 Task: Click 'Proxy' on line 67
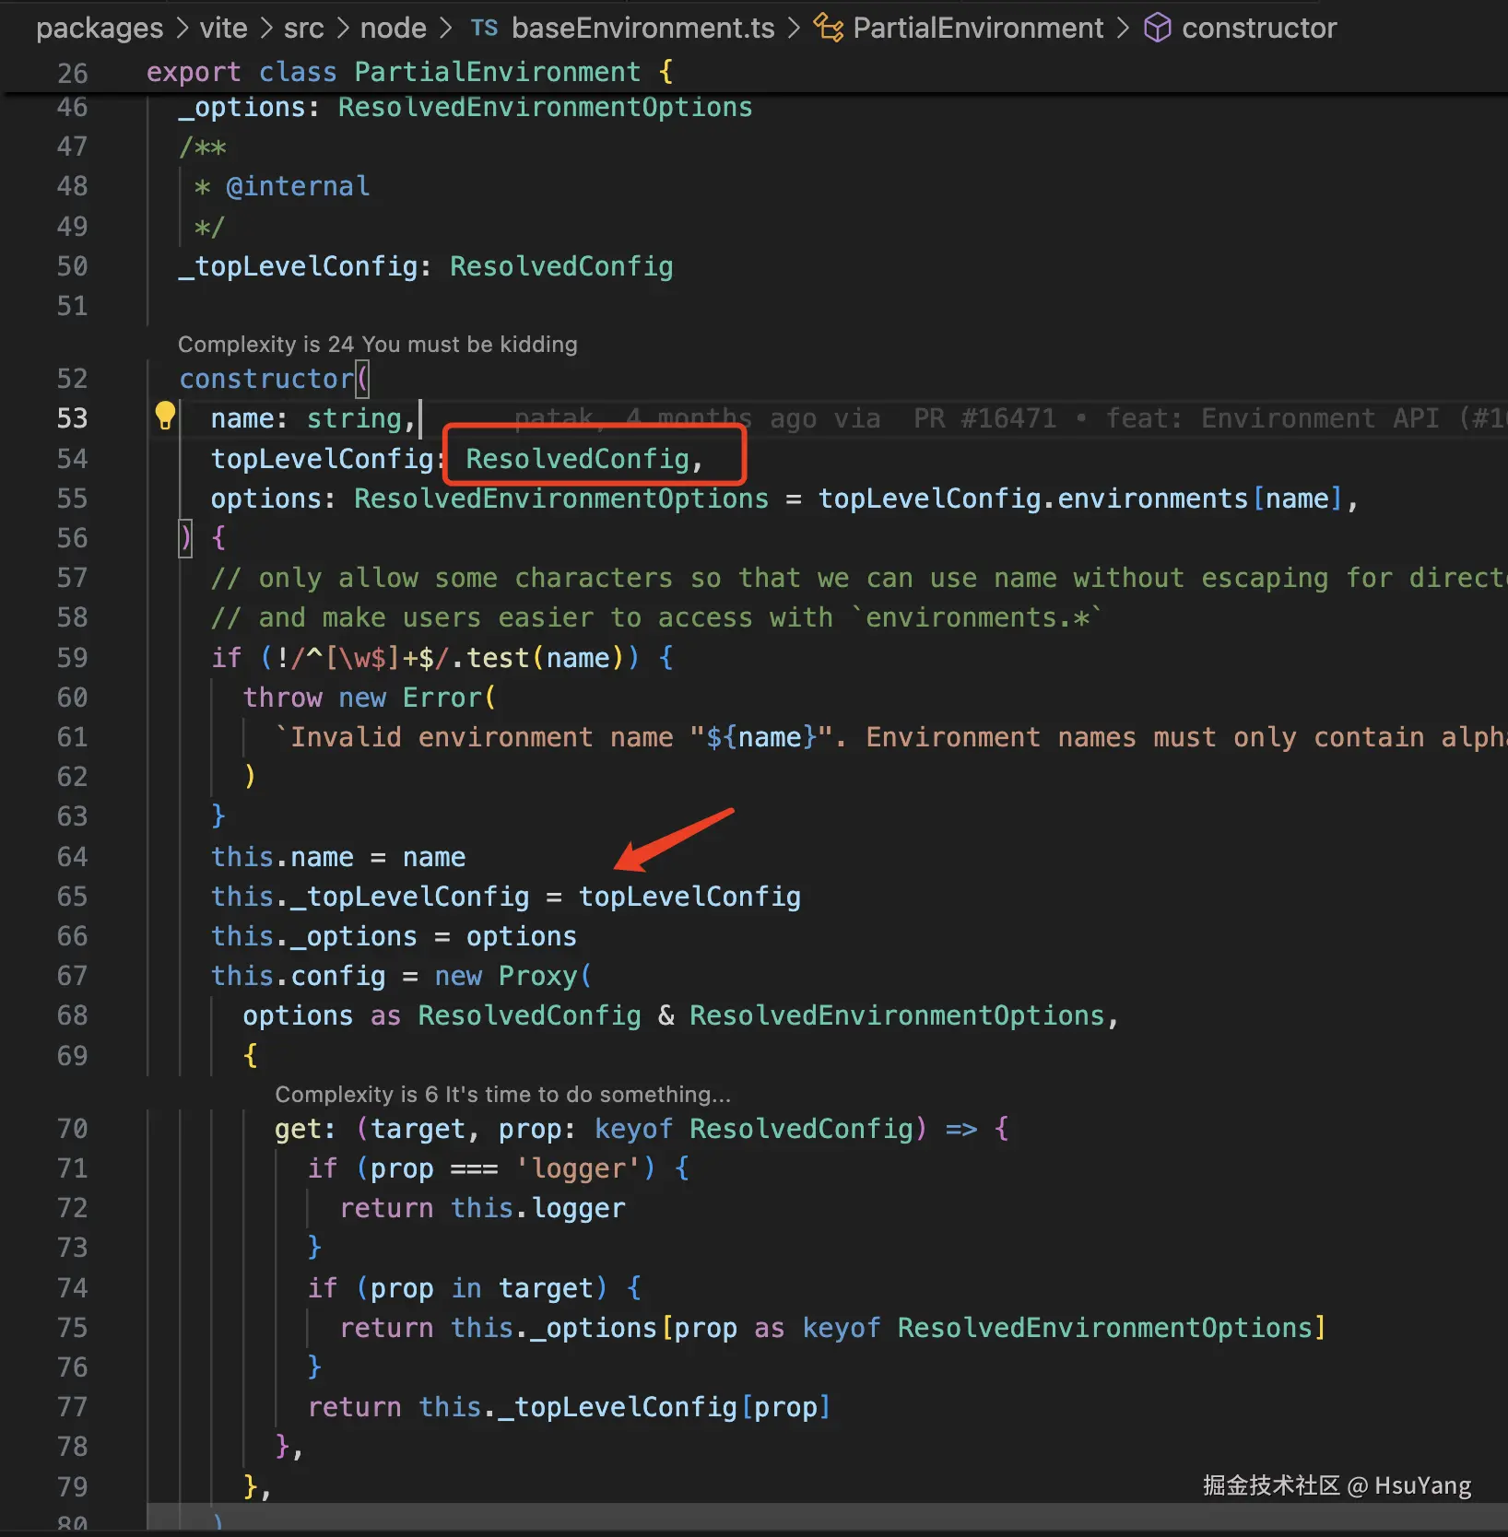538,976
